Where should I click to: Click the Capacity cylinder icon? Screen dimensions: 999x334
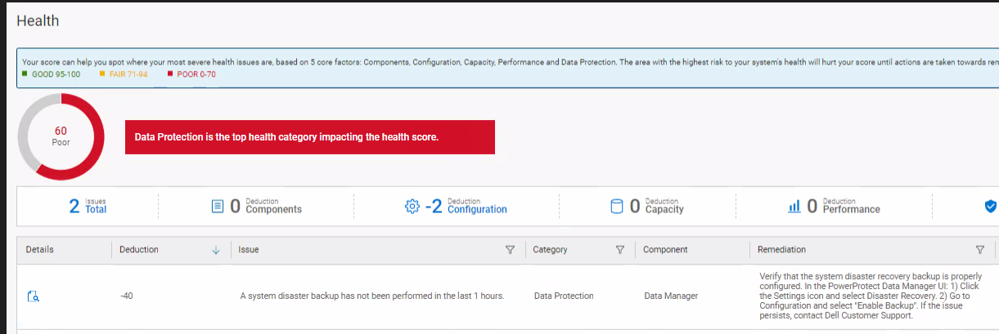(x=618, y=207)
